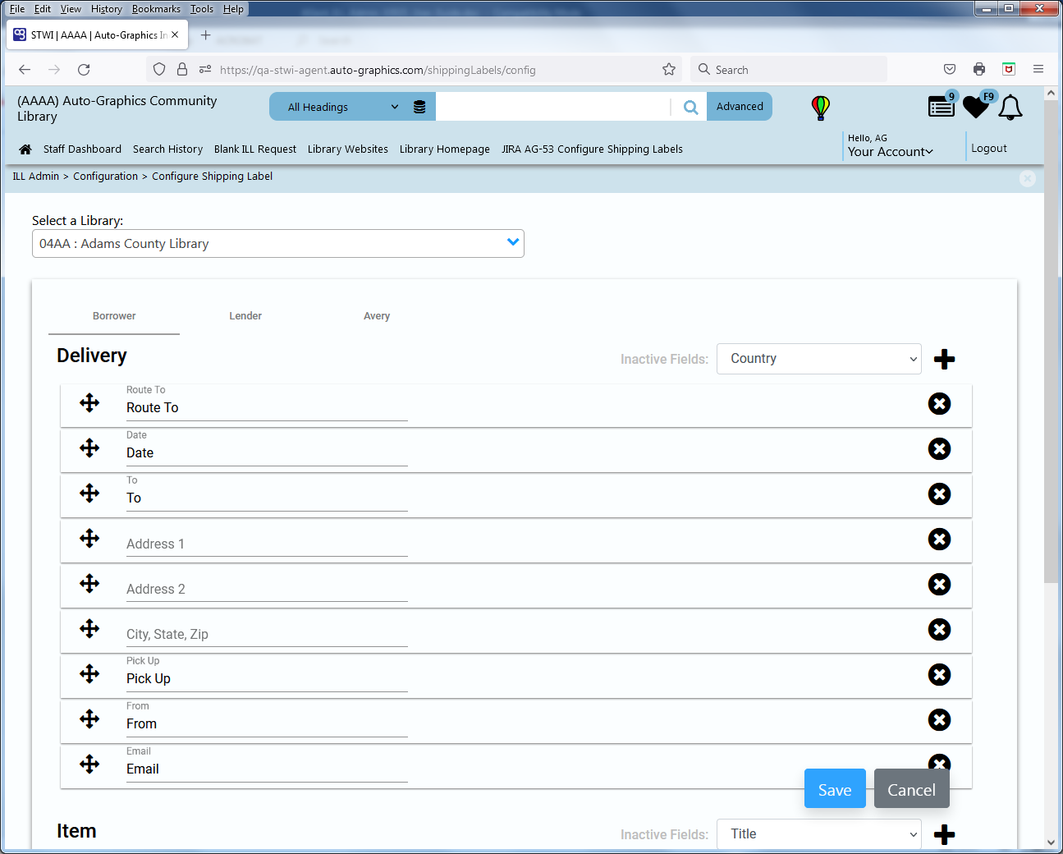Screen dimensions: 1063x854
Task: Remove the To field
Action: pos(939,494)
